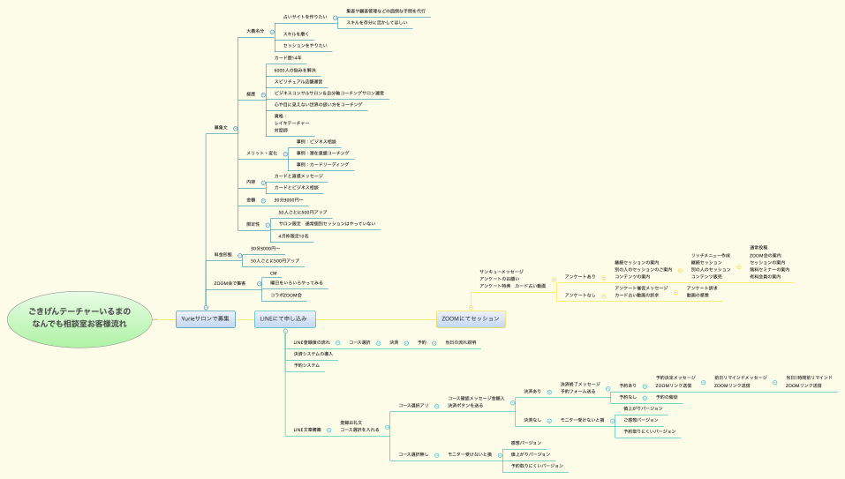Image resolution: width=845 pixels, height=479 pixels.
Task: Select the yellow 'ZOOMにてセッション' topic box
Action: pos(471,318)
